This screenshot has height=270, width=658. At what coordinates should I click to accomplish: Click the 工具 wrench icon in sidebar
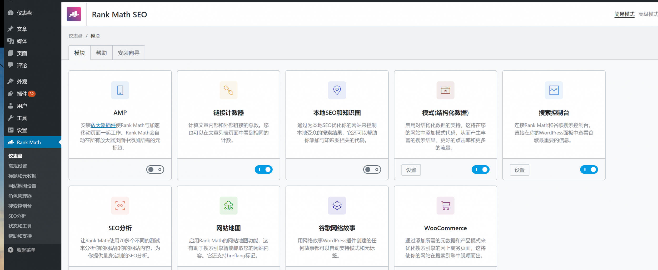pyautogui.click(x=11, y=118)
